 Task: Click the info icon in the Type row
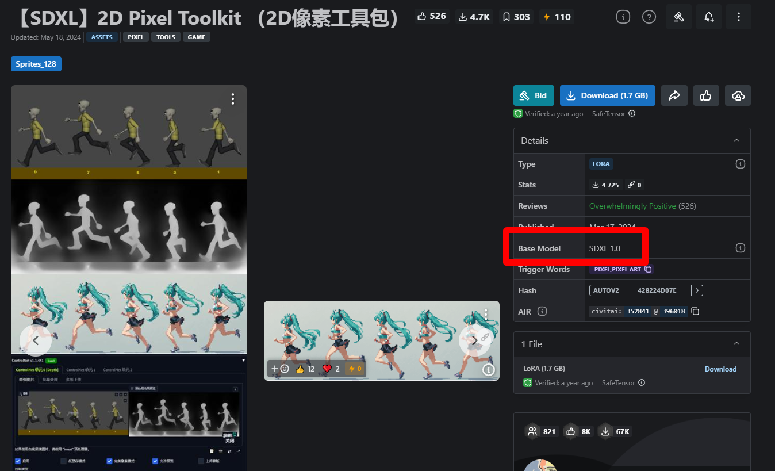(741, 164)
